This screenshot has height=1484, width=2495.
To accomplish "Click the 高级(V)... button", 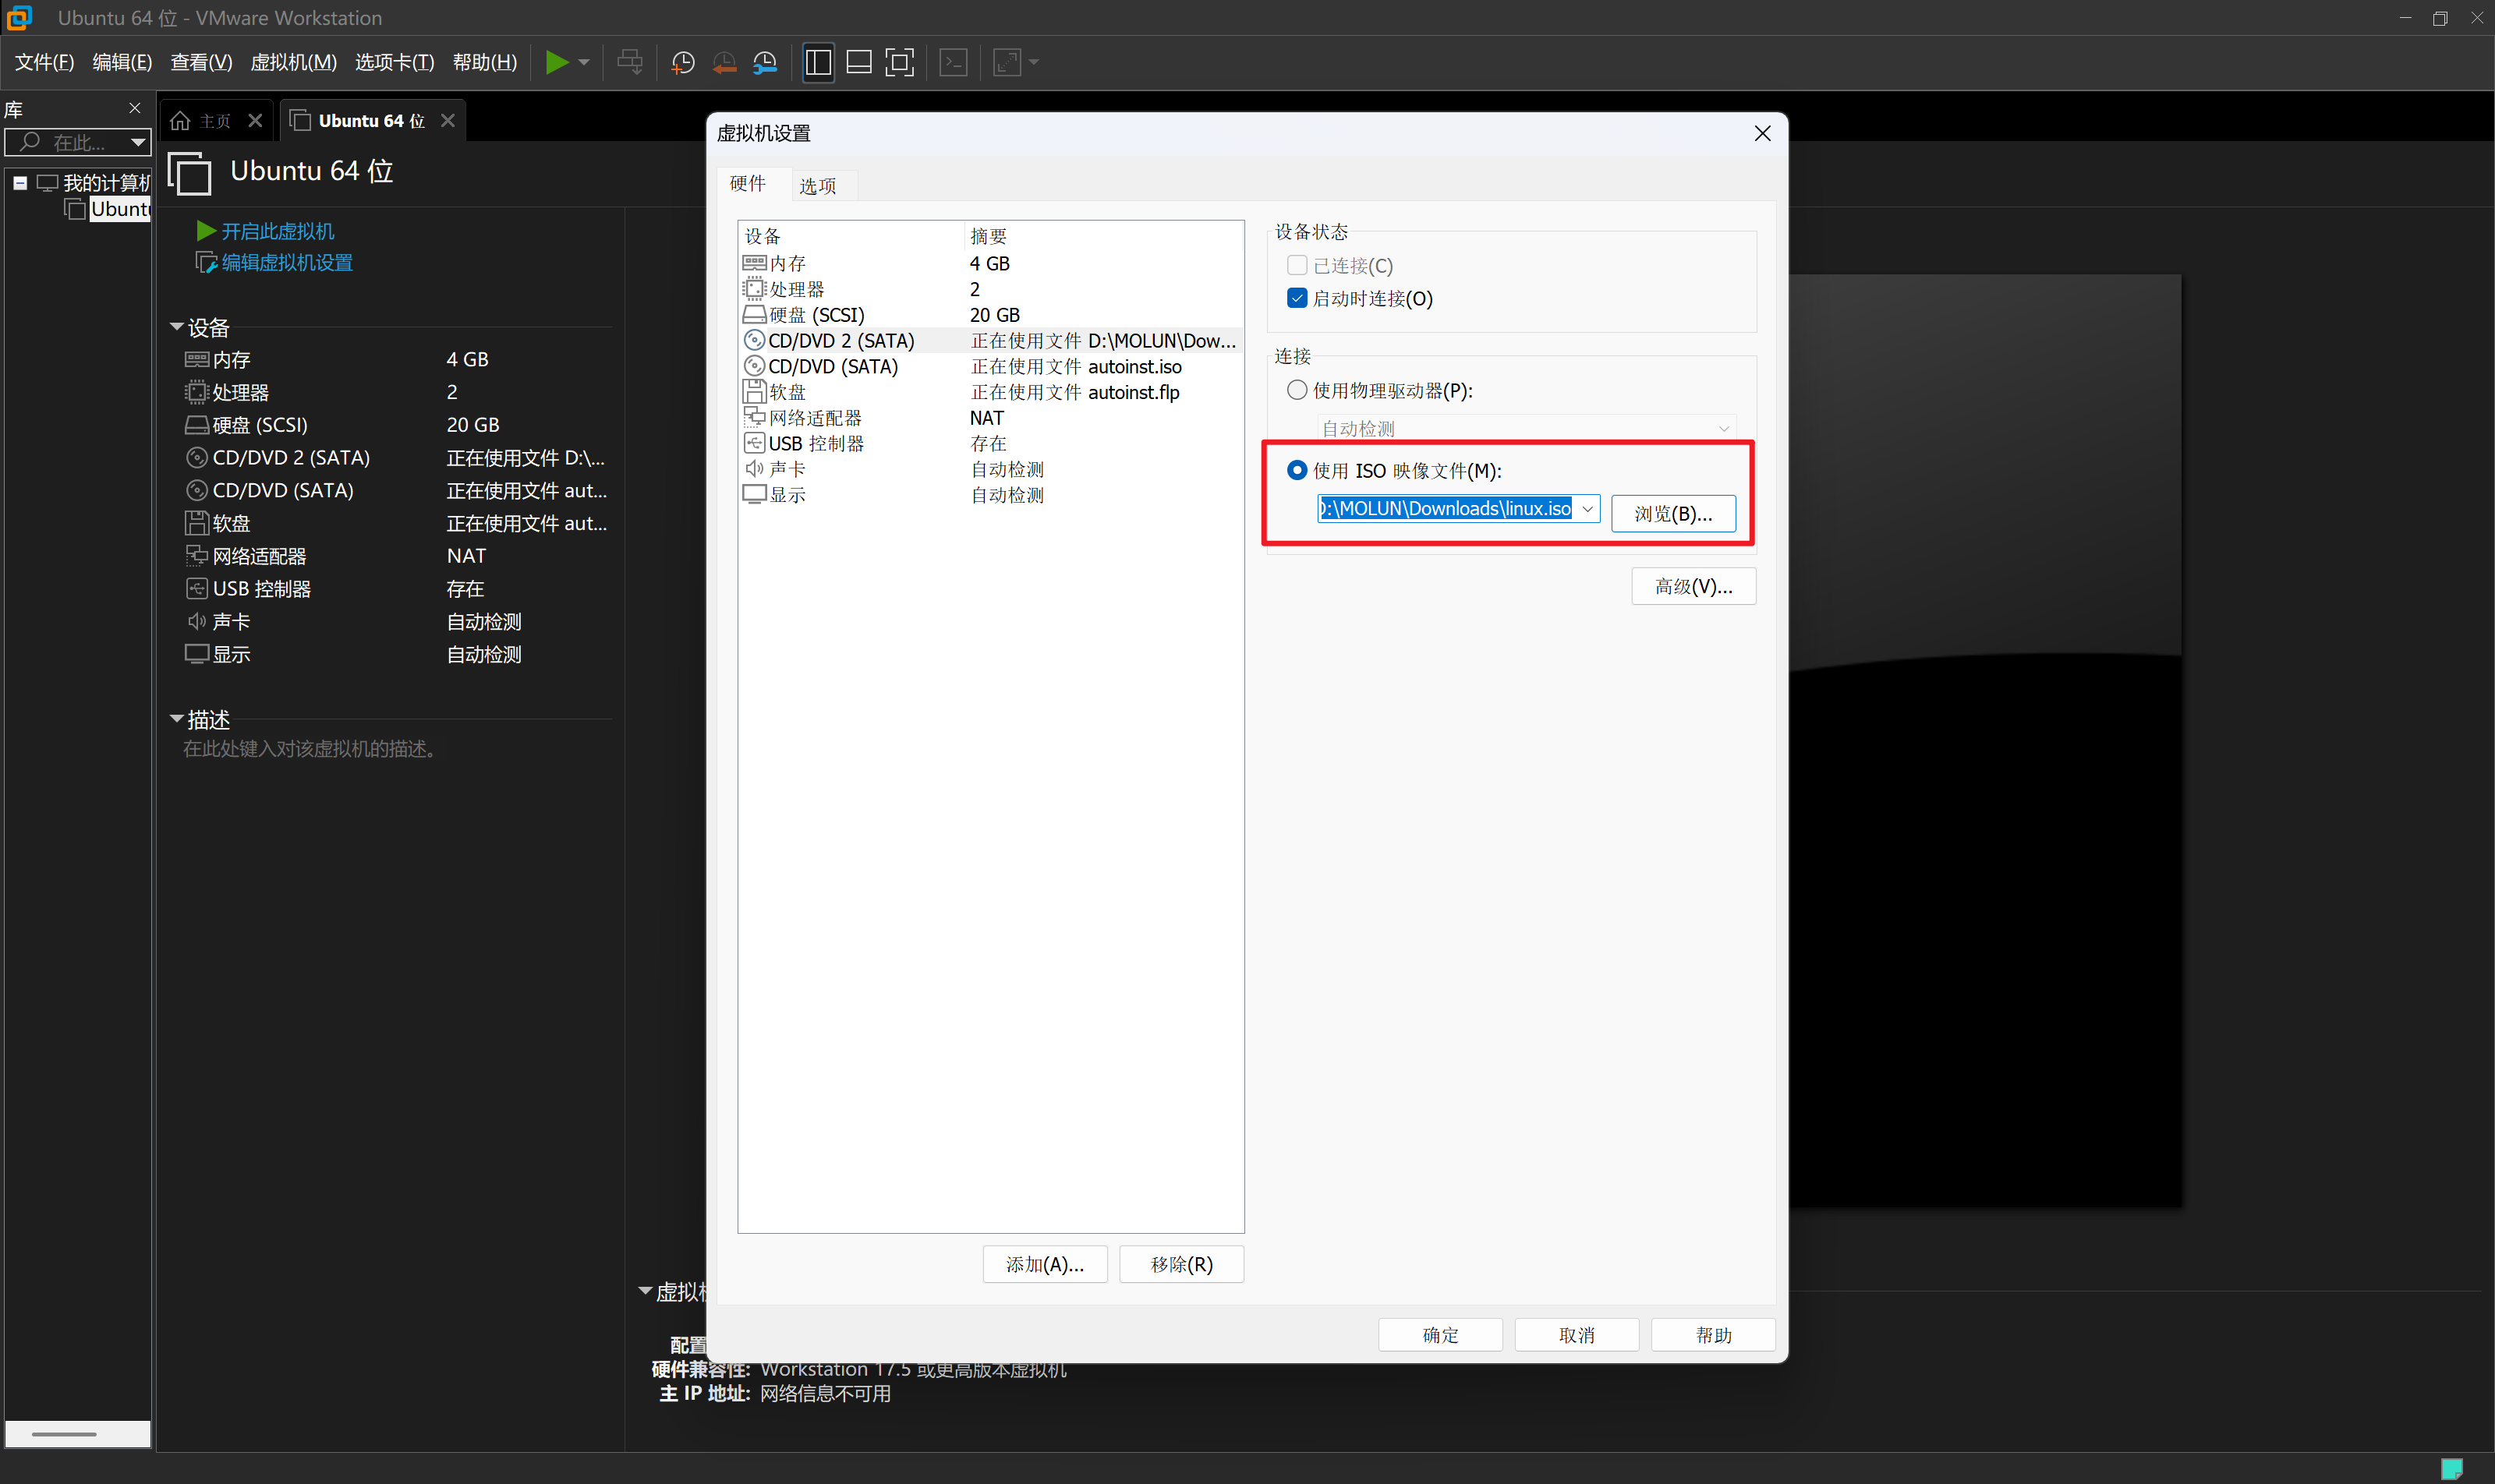I will (x=1693, y=586).
